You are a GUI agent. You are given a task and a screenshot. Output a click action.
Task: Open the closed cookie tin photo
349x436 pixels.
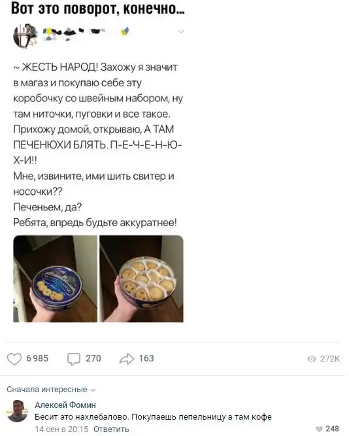[x=55, y=279]
